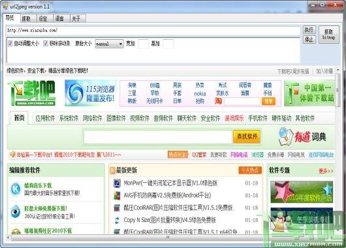Open the 盯盘大师免费版下载 link
Viewport: 346px width, 248px height.
coord(46,208)
